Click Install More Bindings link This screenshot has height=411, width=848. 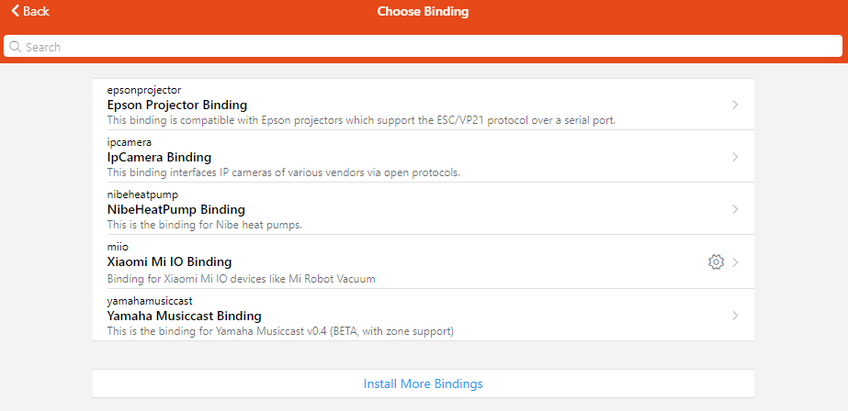(423, 383)
